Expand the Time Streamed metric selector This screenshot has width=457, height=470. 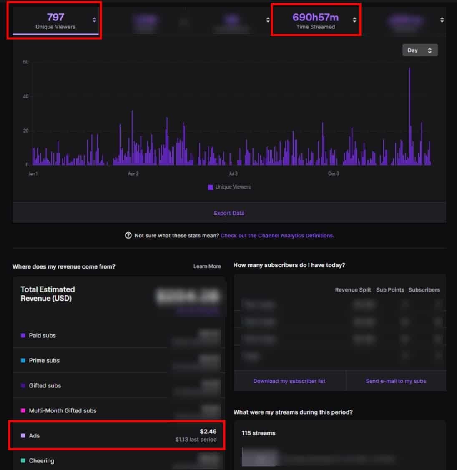click(x=354, y=20)
